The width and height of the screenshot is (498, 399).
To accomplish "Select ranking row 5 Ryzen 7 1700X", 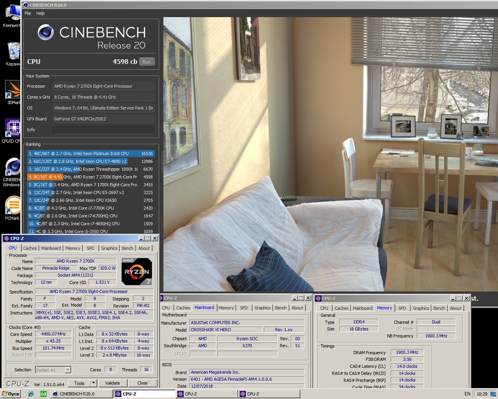I will [91, 185].
